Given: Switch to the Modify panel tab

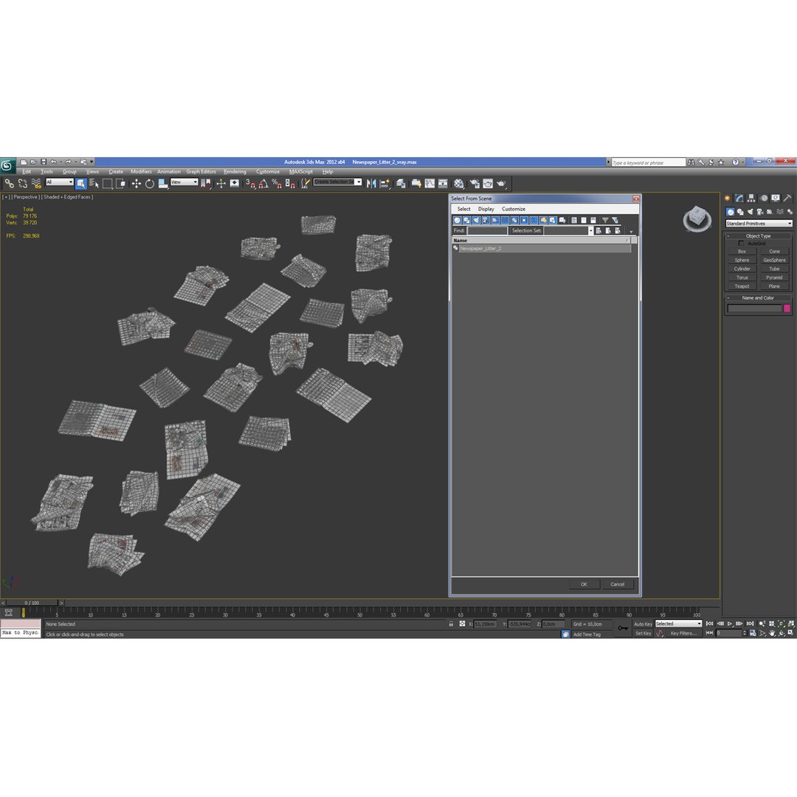Looking at the screenshot, I should coord(739,199).
